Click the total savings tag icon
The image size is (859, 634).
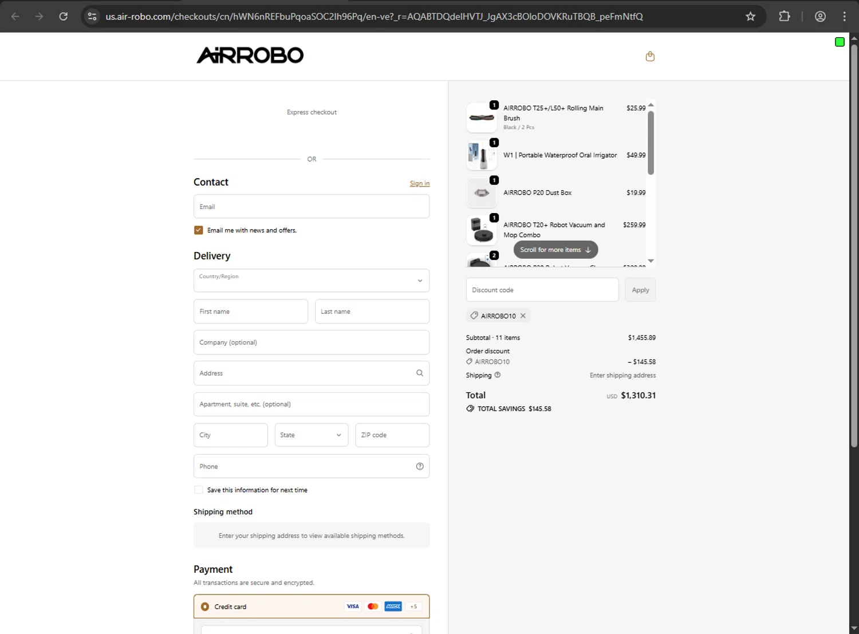tap(470, 408)
